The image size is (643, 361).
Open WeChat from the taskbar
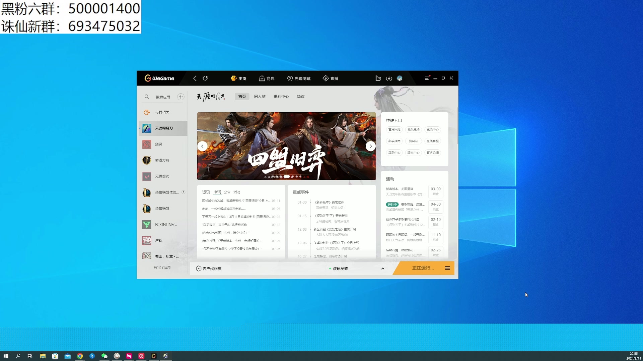(104, 356)
